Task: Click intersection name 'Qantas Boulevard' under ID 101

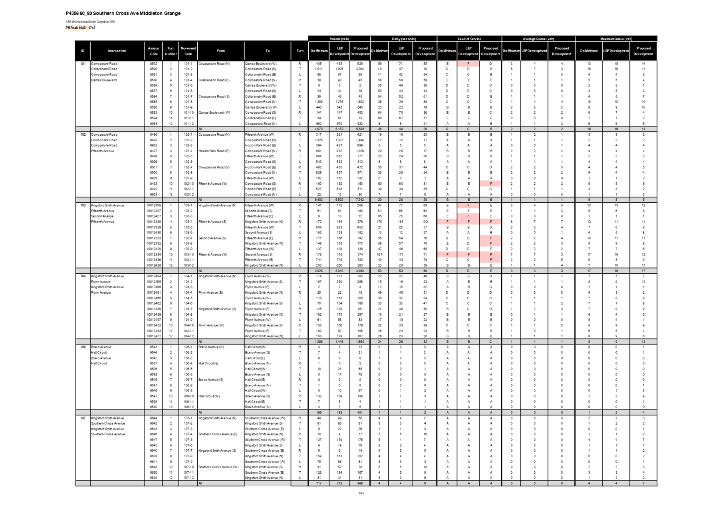Action: [103, 80]
